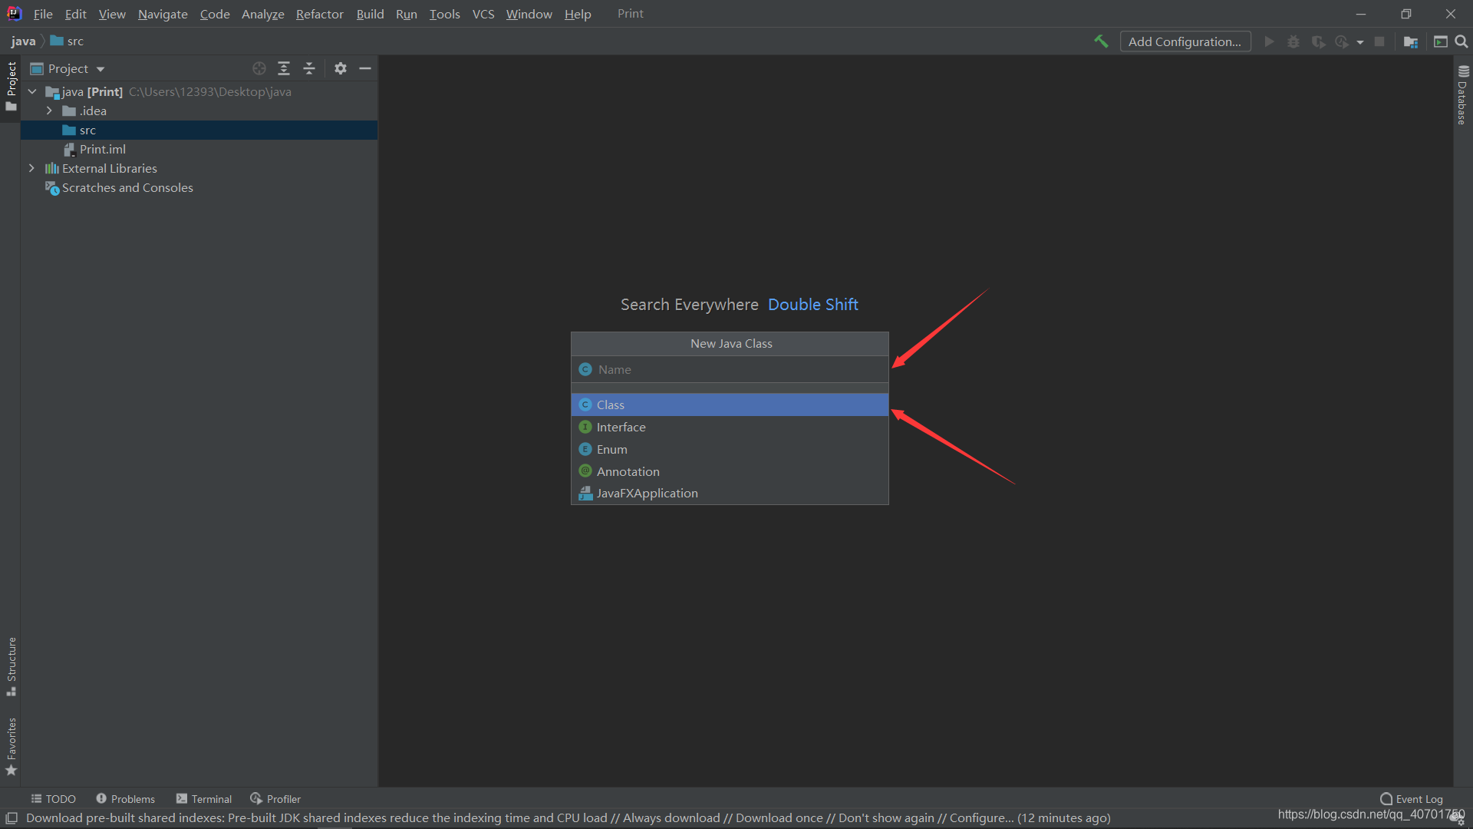Screen dimensions: 1473x829
Task: Select Interface in New Java Class list
Action: coord(621,427)
